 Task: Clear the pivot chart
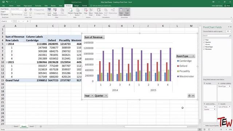point(86,12)
